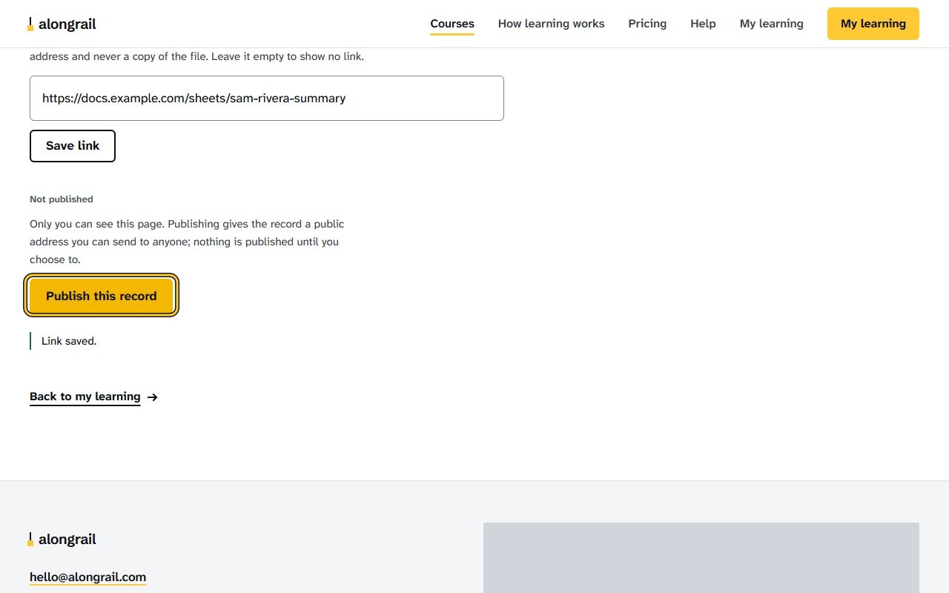Publish this record
This screenshot has width=949, height=593.
coord(102,296)
